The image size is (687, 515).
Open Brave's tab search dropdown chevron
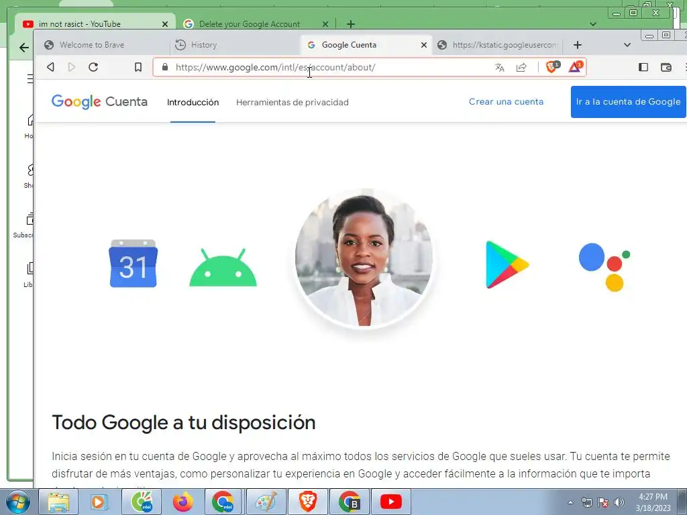tap(627, 45)
